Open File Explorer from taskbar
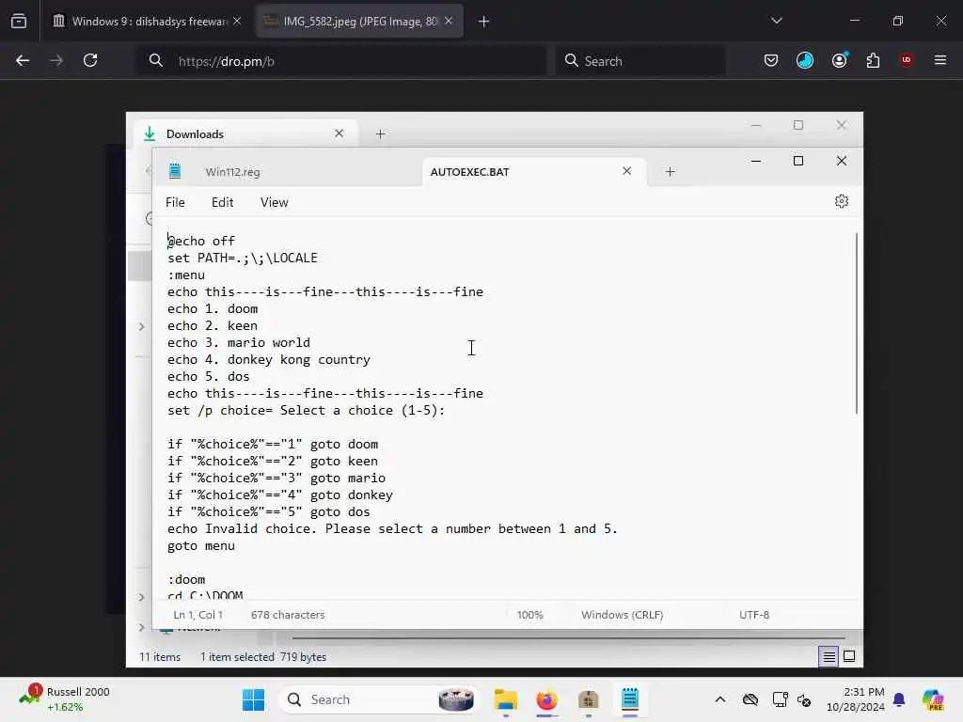 (506, 699)
